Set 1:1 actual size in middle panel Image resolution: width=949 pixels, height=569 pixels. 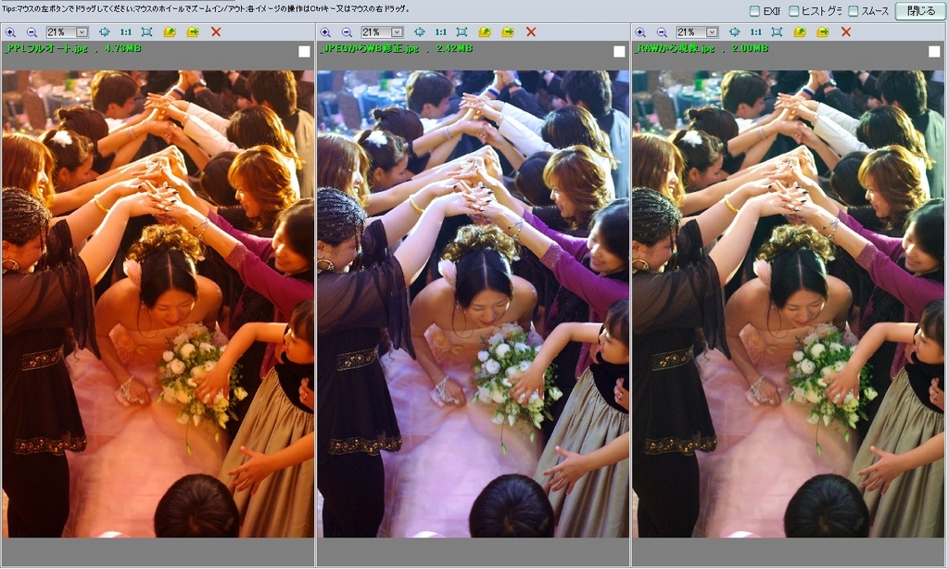(x=440, y=32)
